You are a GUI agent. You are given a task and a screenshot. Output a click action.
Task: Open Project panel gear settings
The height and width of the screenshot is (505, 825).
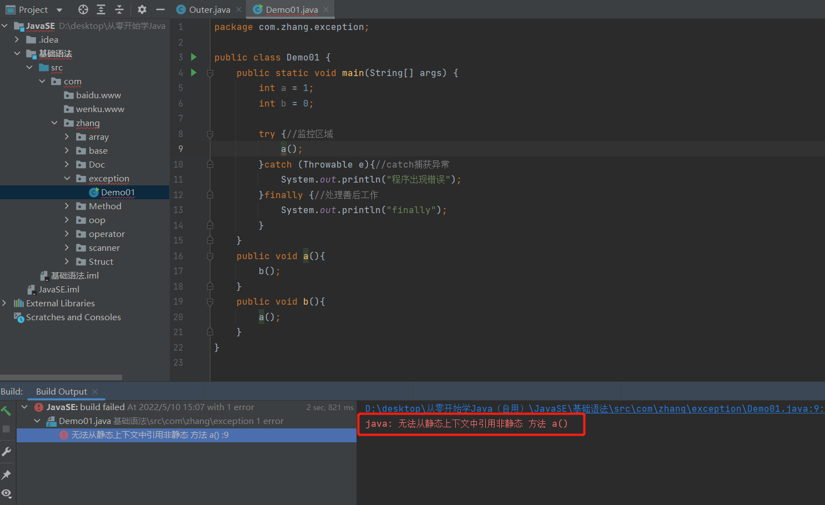(x=142, y=9)
